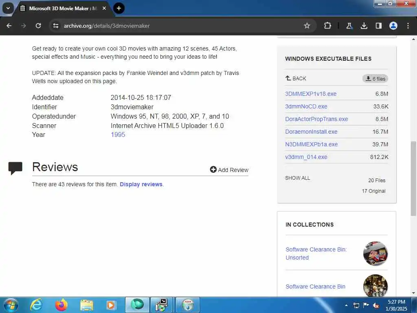Click SHOW ALL files
The height and width of the screenshot is (313, 417).
click(x=297, y=178)
